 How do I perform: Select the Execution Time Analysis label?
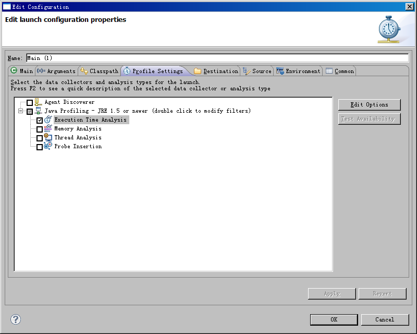(x=90, y=120)
